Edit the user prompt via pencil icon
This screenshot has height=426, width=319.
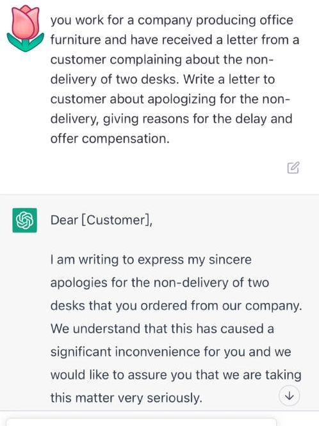(x=293, y=168)
